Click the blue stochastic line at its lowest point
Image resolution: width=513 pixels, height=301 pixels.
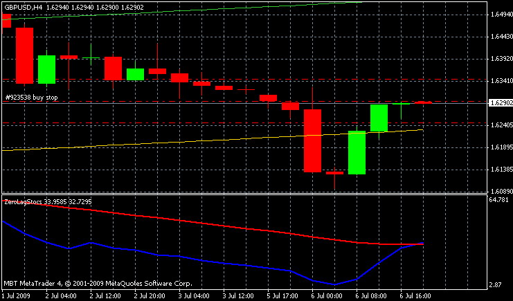pyautogui.click(x=334, y=284)
